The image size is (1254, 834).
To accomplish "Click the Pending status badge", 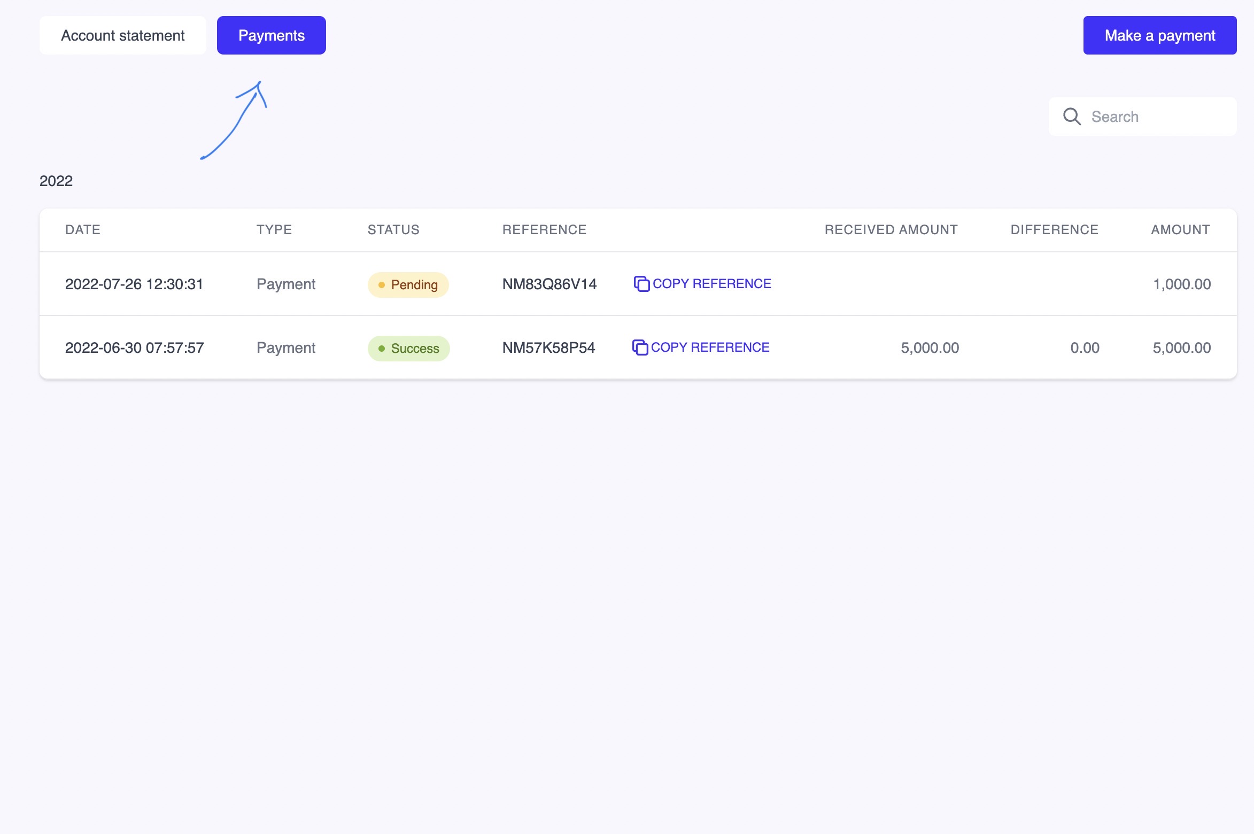I will [408, 284].
